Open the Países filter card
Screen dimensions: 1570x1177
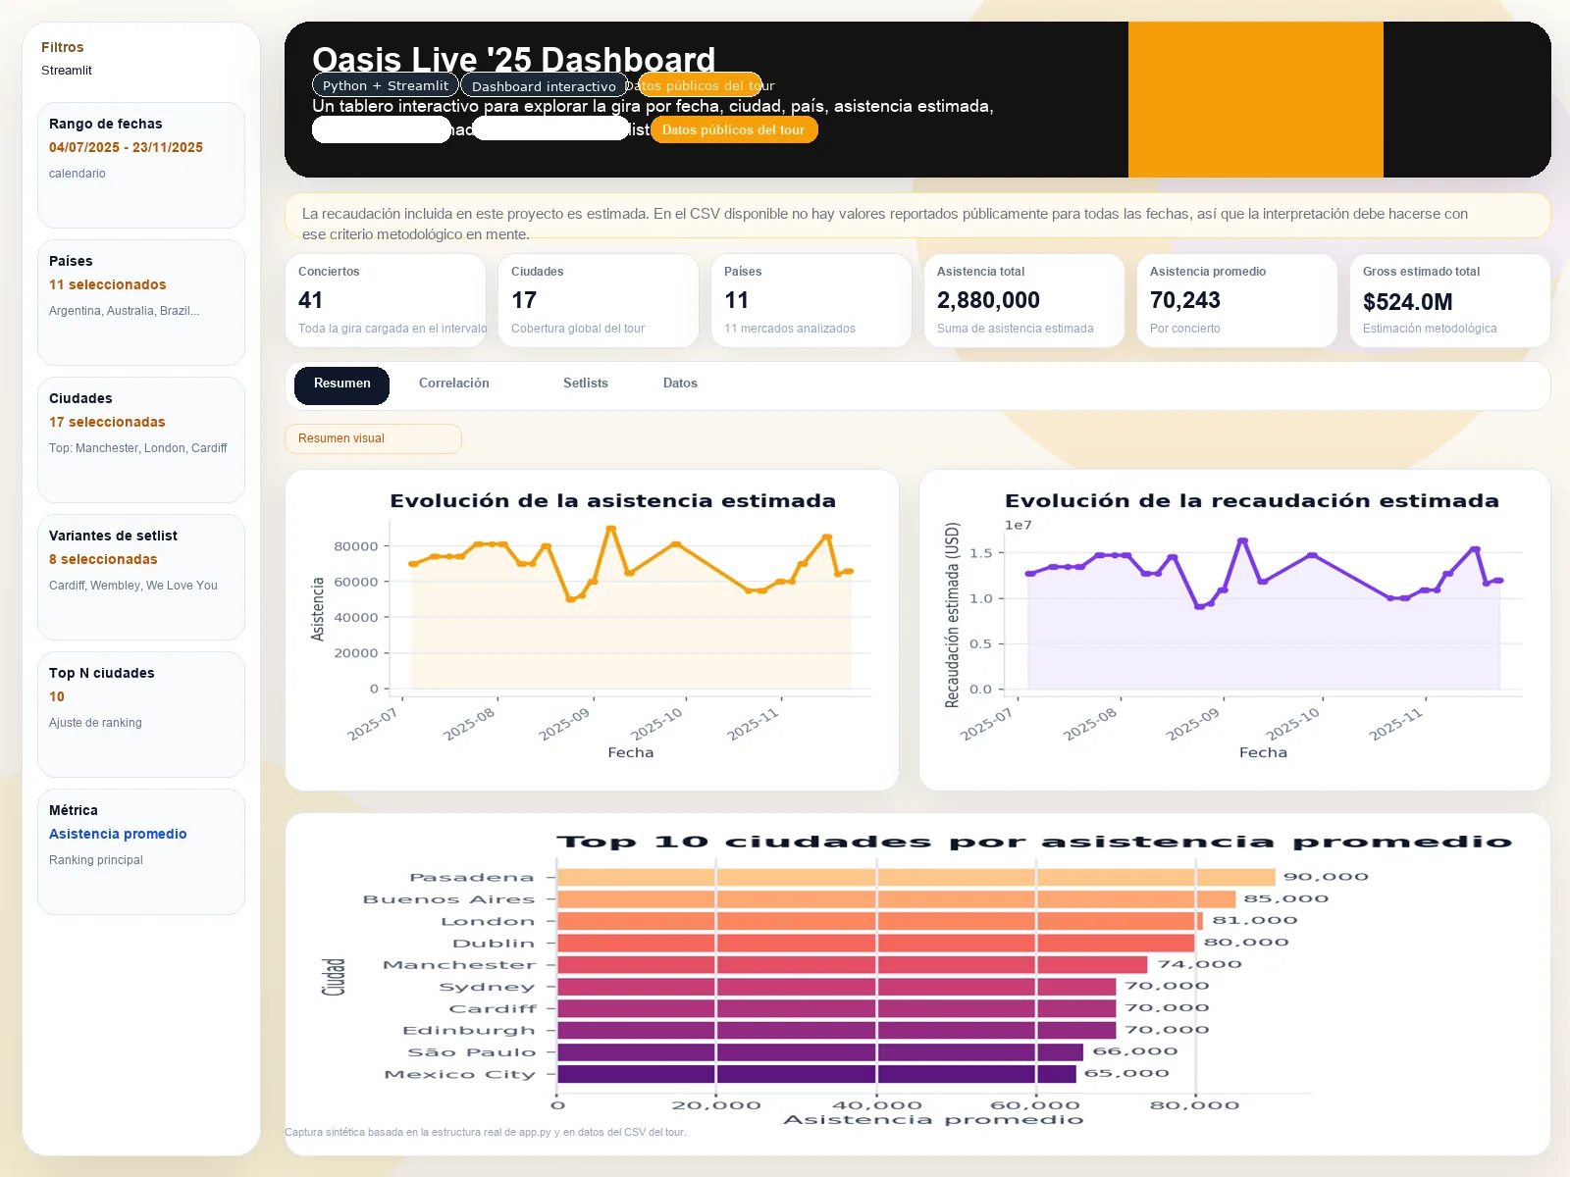point(141,302)
